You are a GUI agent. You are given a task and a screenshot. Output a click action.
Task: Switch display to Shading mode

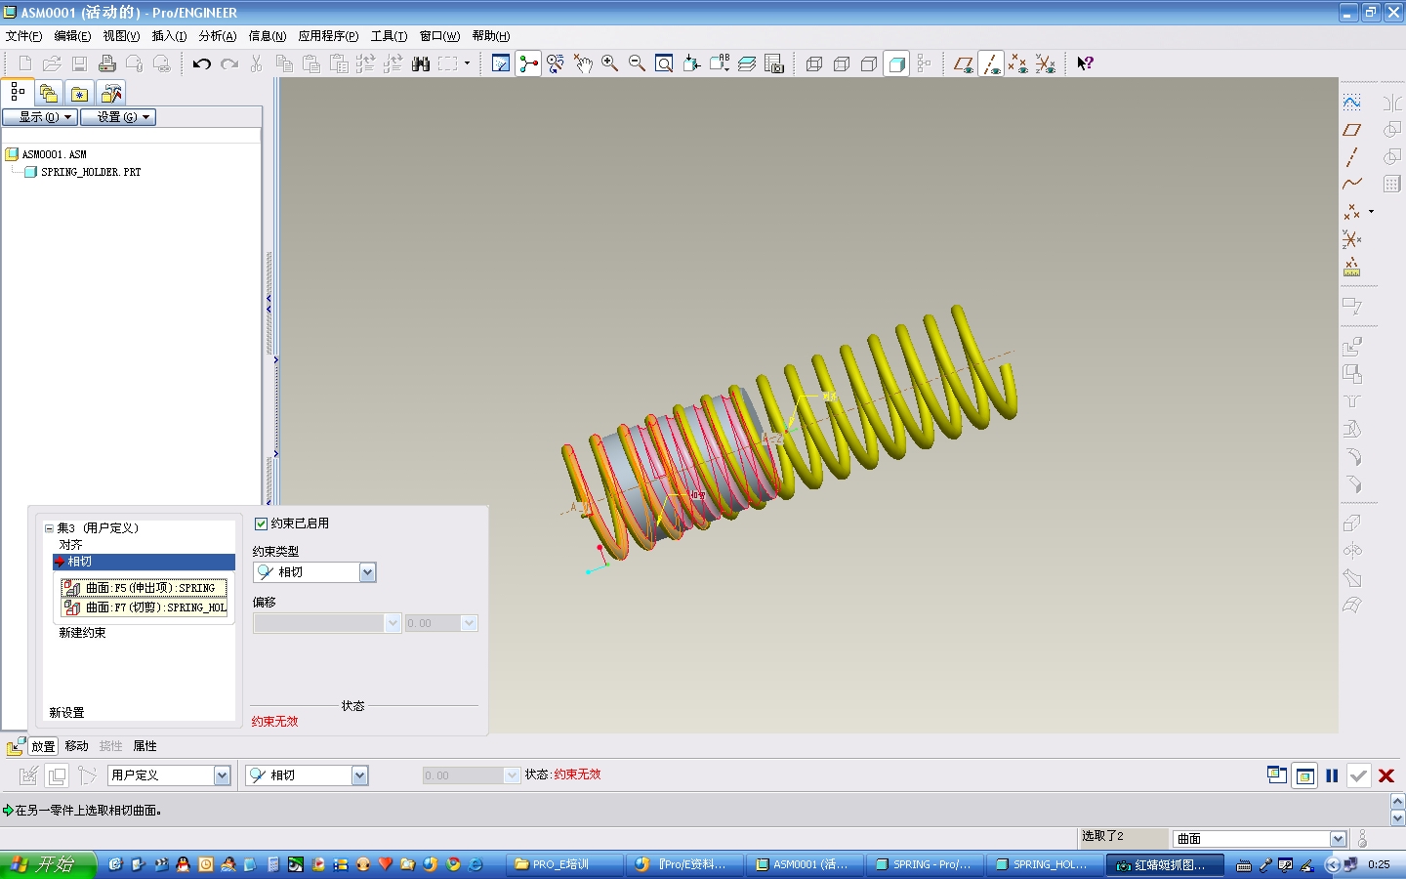[x=896, y=63]
